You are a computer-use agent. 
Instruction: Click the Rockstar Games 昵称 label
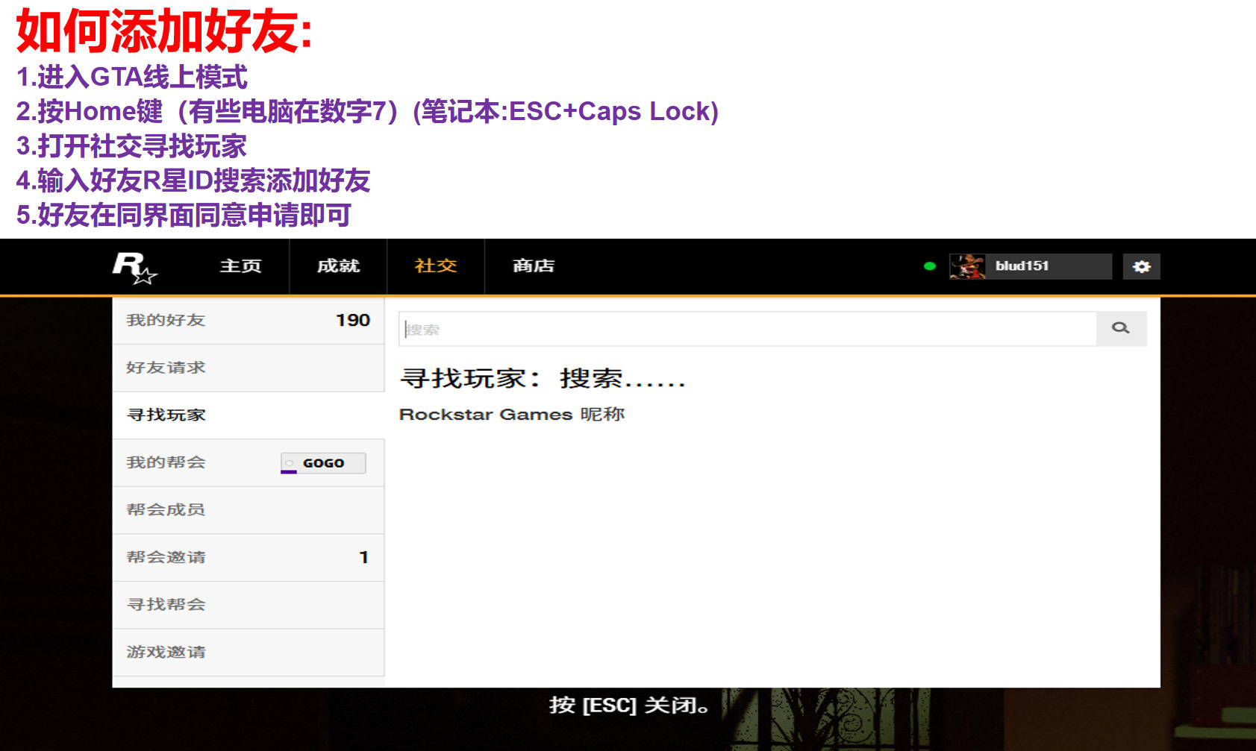tap(512, 415)
